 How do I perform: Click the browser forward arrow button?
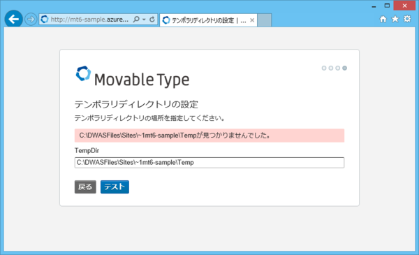pyautogui.click(x=31, y=20)
